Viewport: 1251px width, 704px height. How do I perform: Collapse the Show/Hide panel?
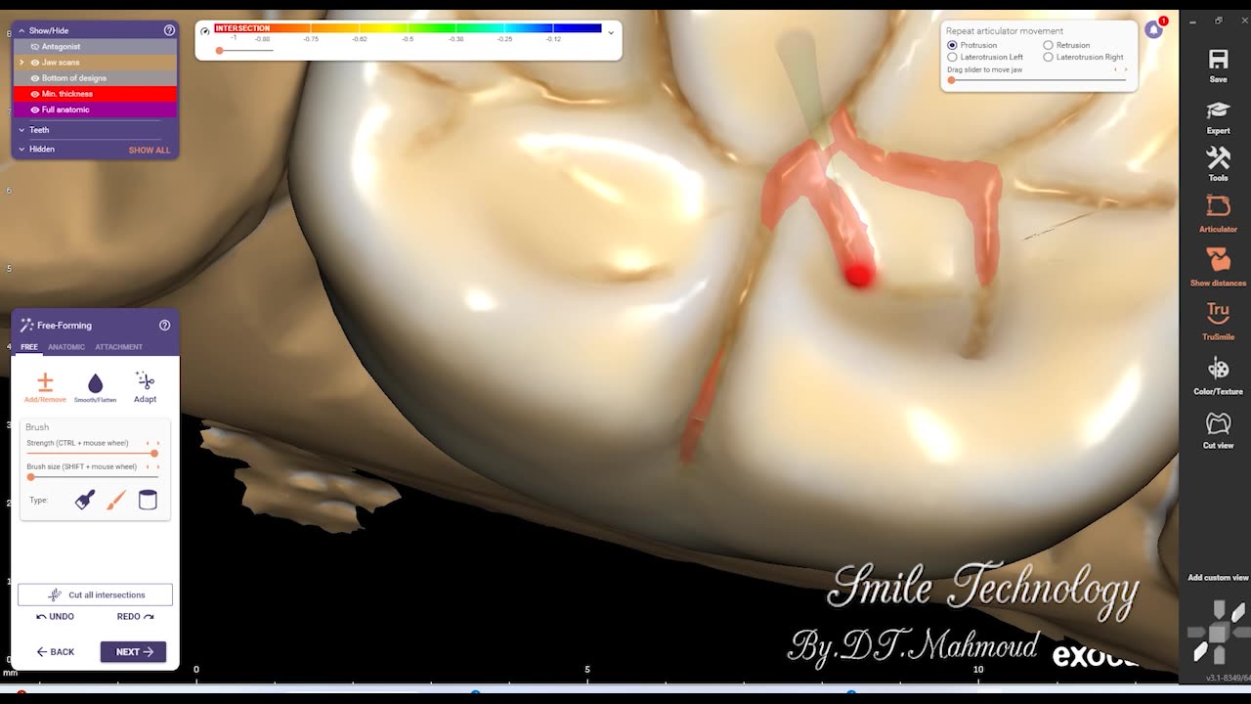point(22,30)
